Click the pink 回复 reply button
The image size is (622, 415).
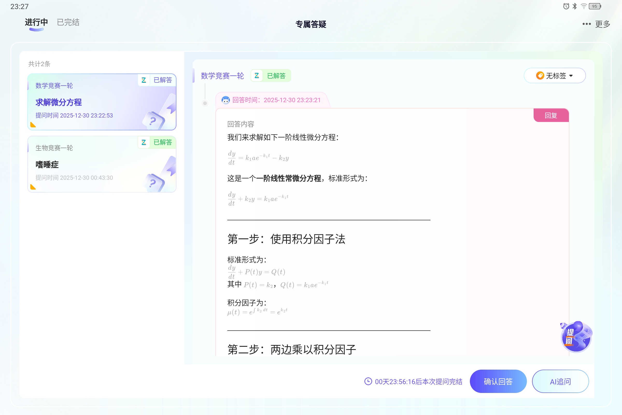pyautogui.click(x=551, y=115)
